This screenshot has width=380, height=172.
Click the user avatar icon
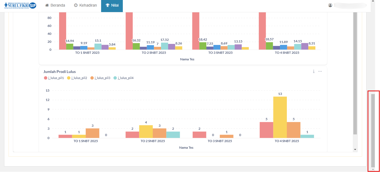tap(330, 5)
